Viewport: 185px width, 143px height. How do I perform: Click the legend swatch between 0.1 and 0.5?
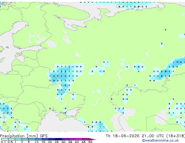5,139
